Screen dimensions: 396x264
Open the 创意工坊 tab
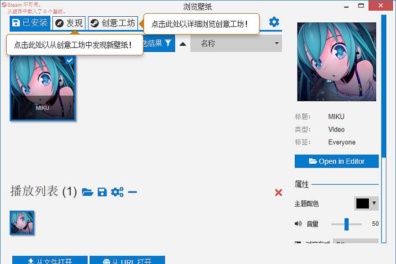click(113, 23)
